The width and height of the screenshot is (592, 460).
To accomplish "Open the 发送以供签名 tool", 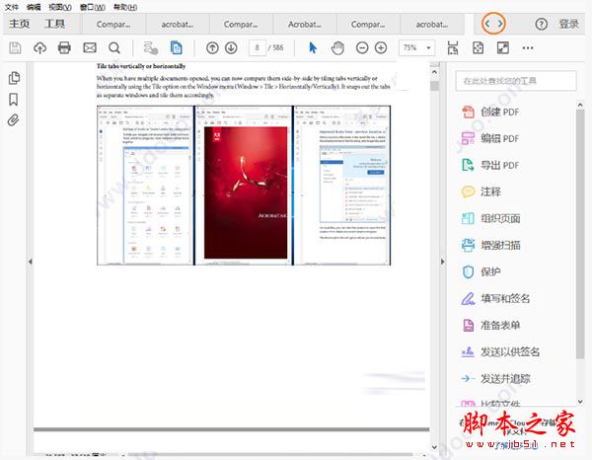I will 500,351.
